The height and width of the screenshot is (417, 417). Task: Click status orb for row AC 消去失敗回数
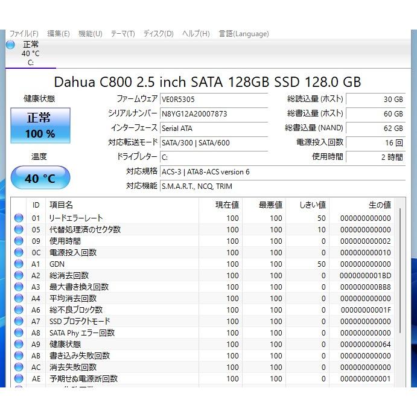tap(19, 367)
